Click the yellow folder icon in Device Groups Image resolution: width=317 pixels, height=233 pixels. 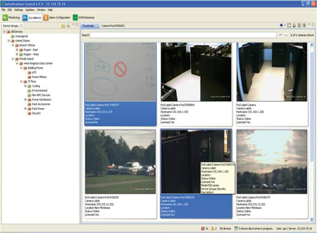[x=63, y=26]
